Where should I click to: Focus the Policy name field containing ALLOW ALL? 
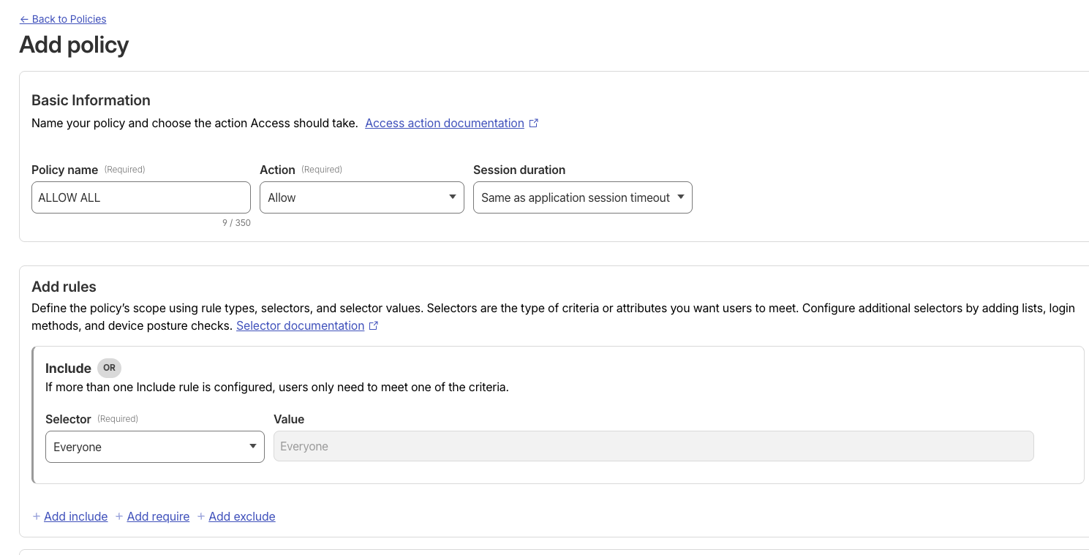click(x=140, y=197)
